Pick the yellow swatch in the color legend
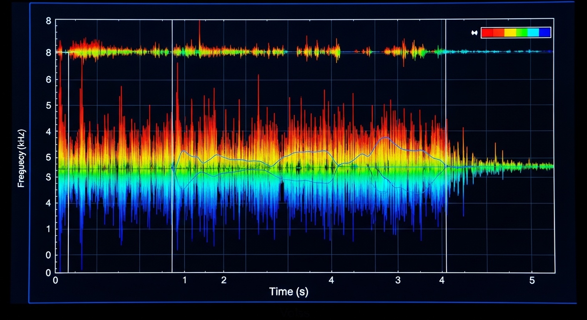 click(510, 32)
